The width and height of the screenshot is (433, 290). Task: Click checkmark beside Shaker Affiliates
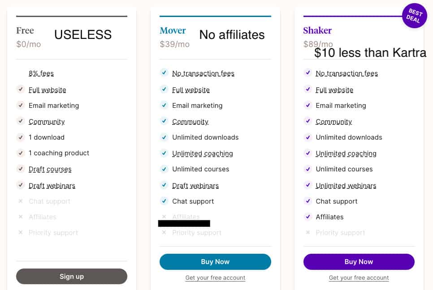[x=307, y=217]
